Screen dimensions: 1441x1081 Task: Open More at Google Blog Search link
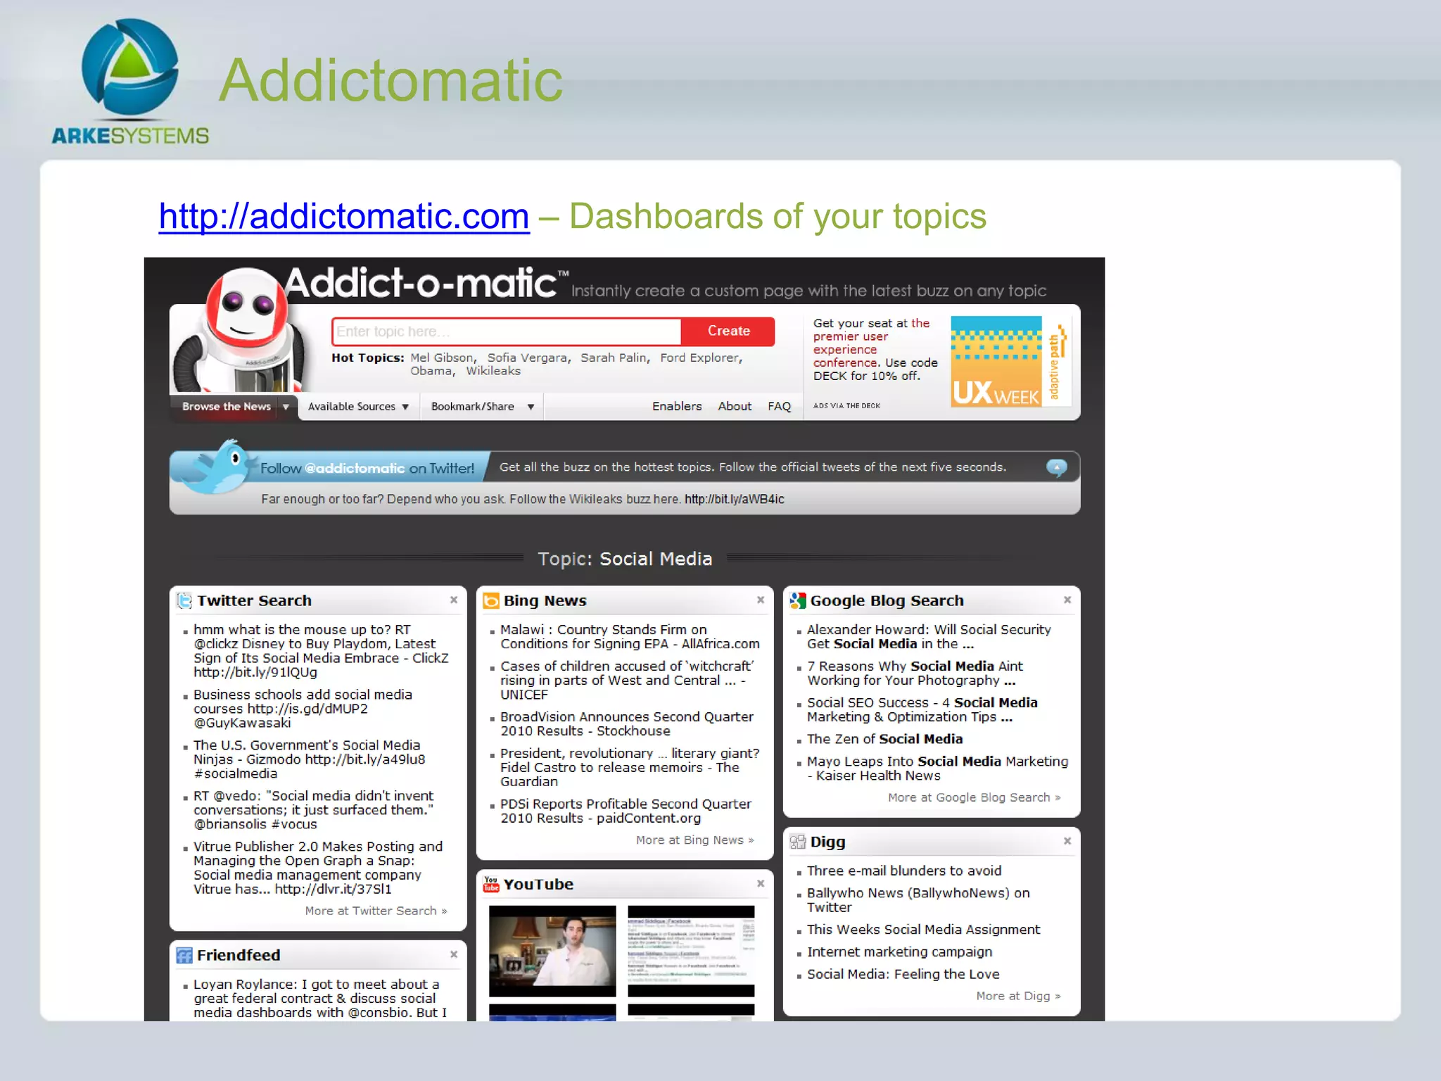coord(975,797)
